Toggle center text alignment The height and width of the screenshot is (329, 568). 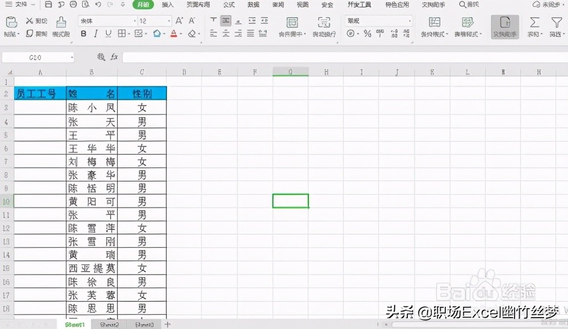(225, 34)
